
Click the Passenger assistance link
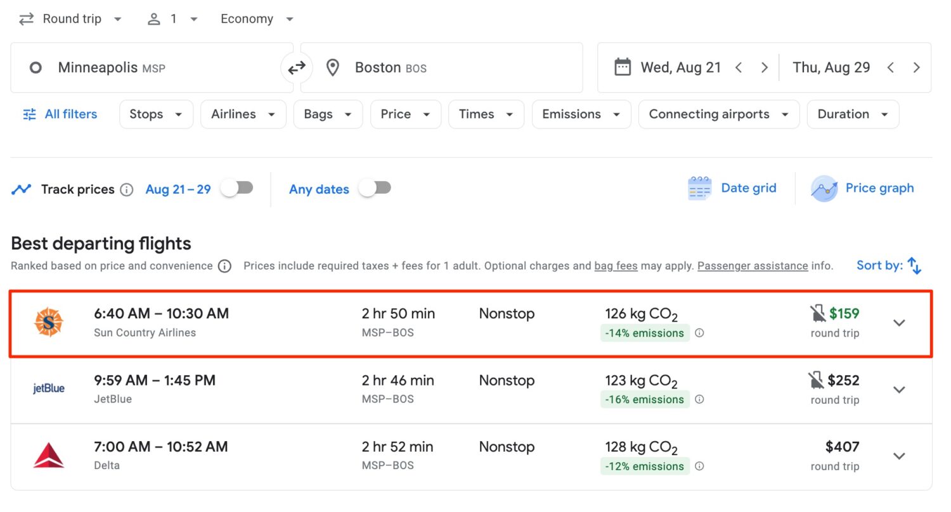coord(753,266)
